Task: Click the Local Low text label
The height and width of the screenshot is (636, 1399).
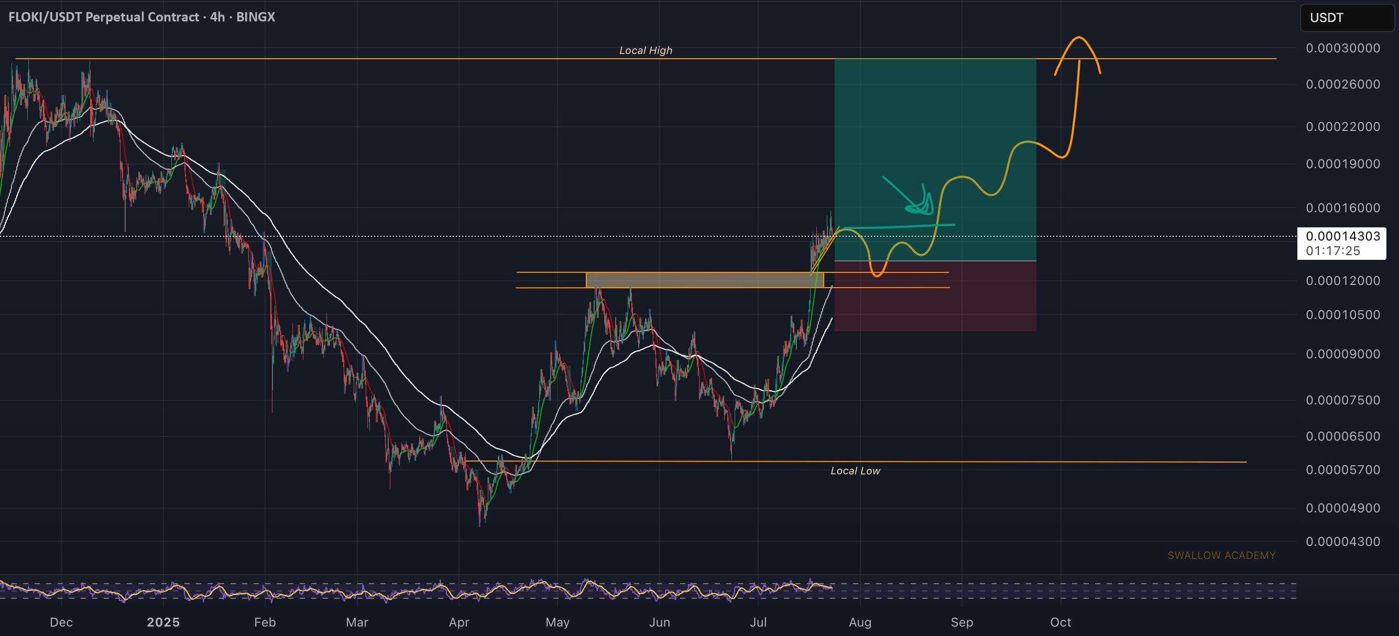Action: (x=855, y=471)
